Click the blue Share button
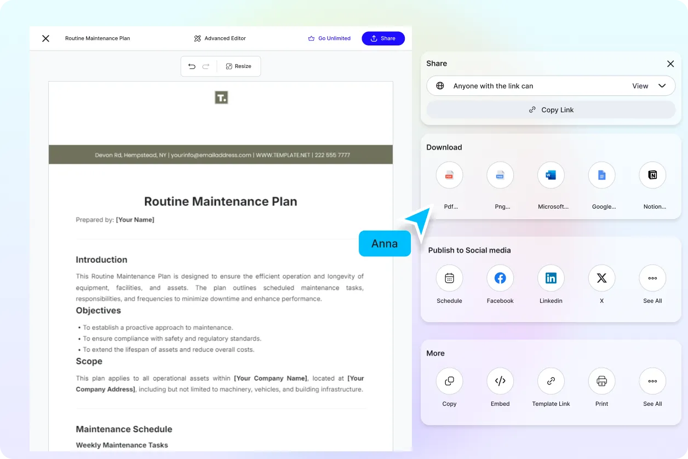 pos(383,38)
